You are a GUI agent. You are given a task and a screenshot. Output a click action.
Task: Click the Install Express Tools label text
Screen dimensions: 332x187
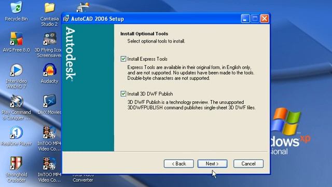coord(147,59)
